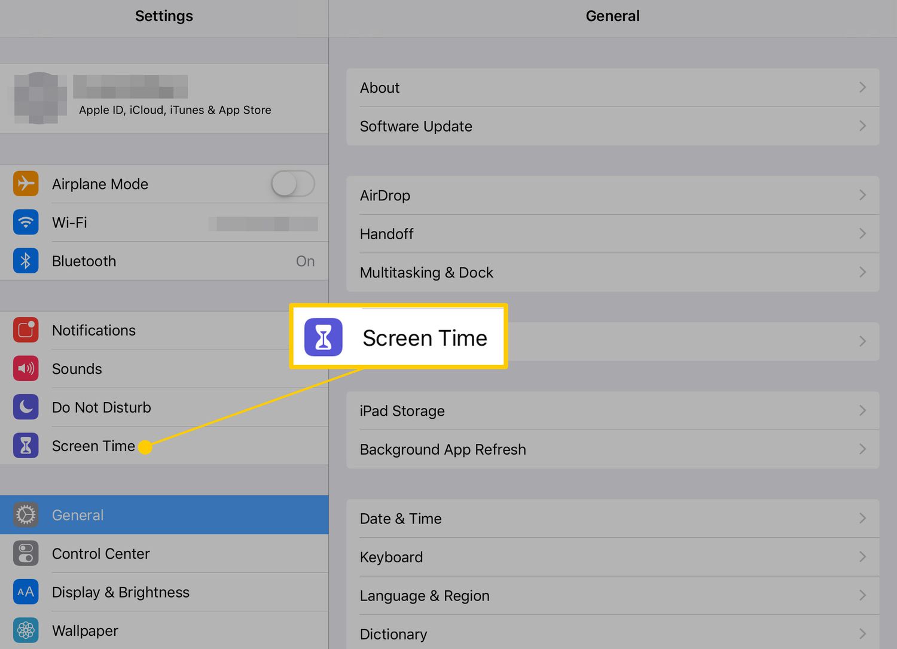Tap the Sounds speaker icon
This screenshot has height=649, width=897.
point(26,368)
